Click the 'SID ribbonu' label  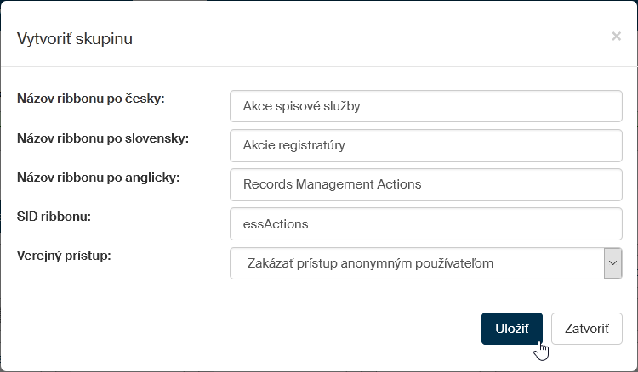54,216
